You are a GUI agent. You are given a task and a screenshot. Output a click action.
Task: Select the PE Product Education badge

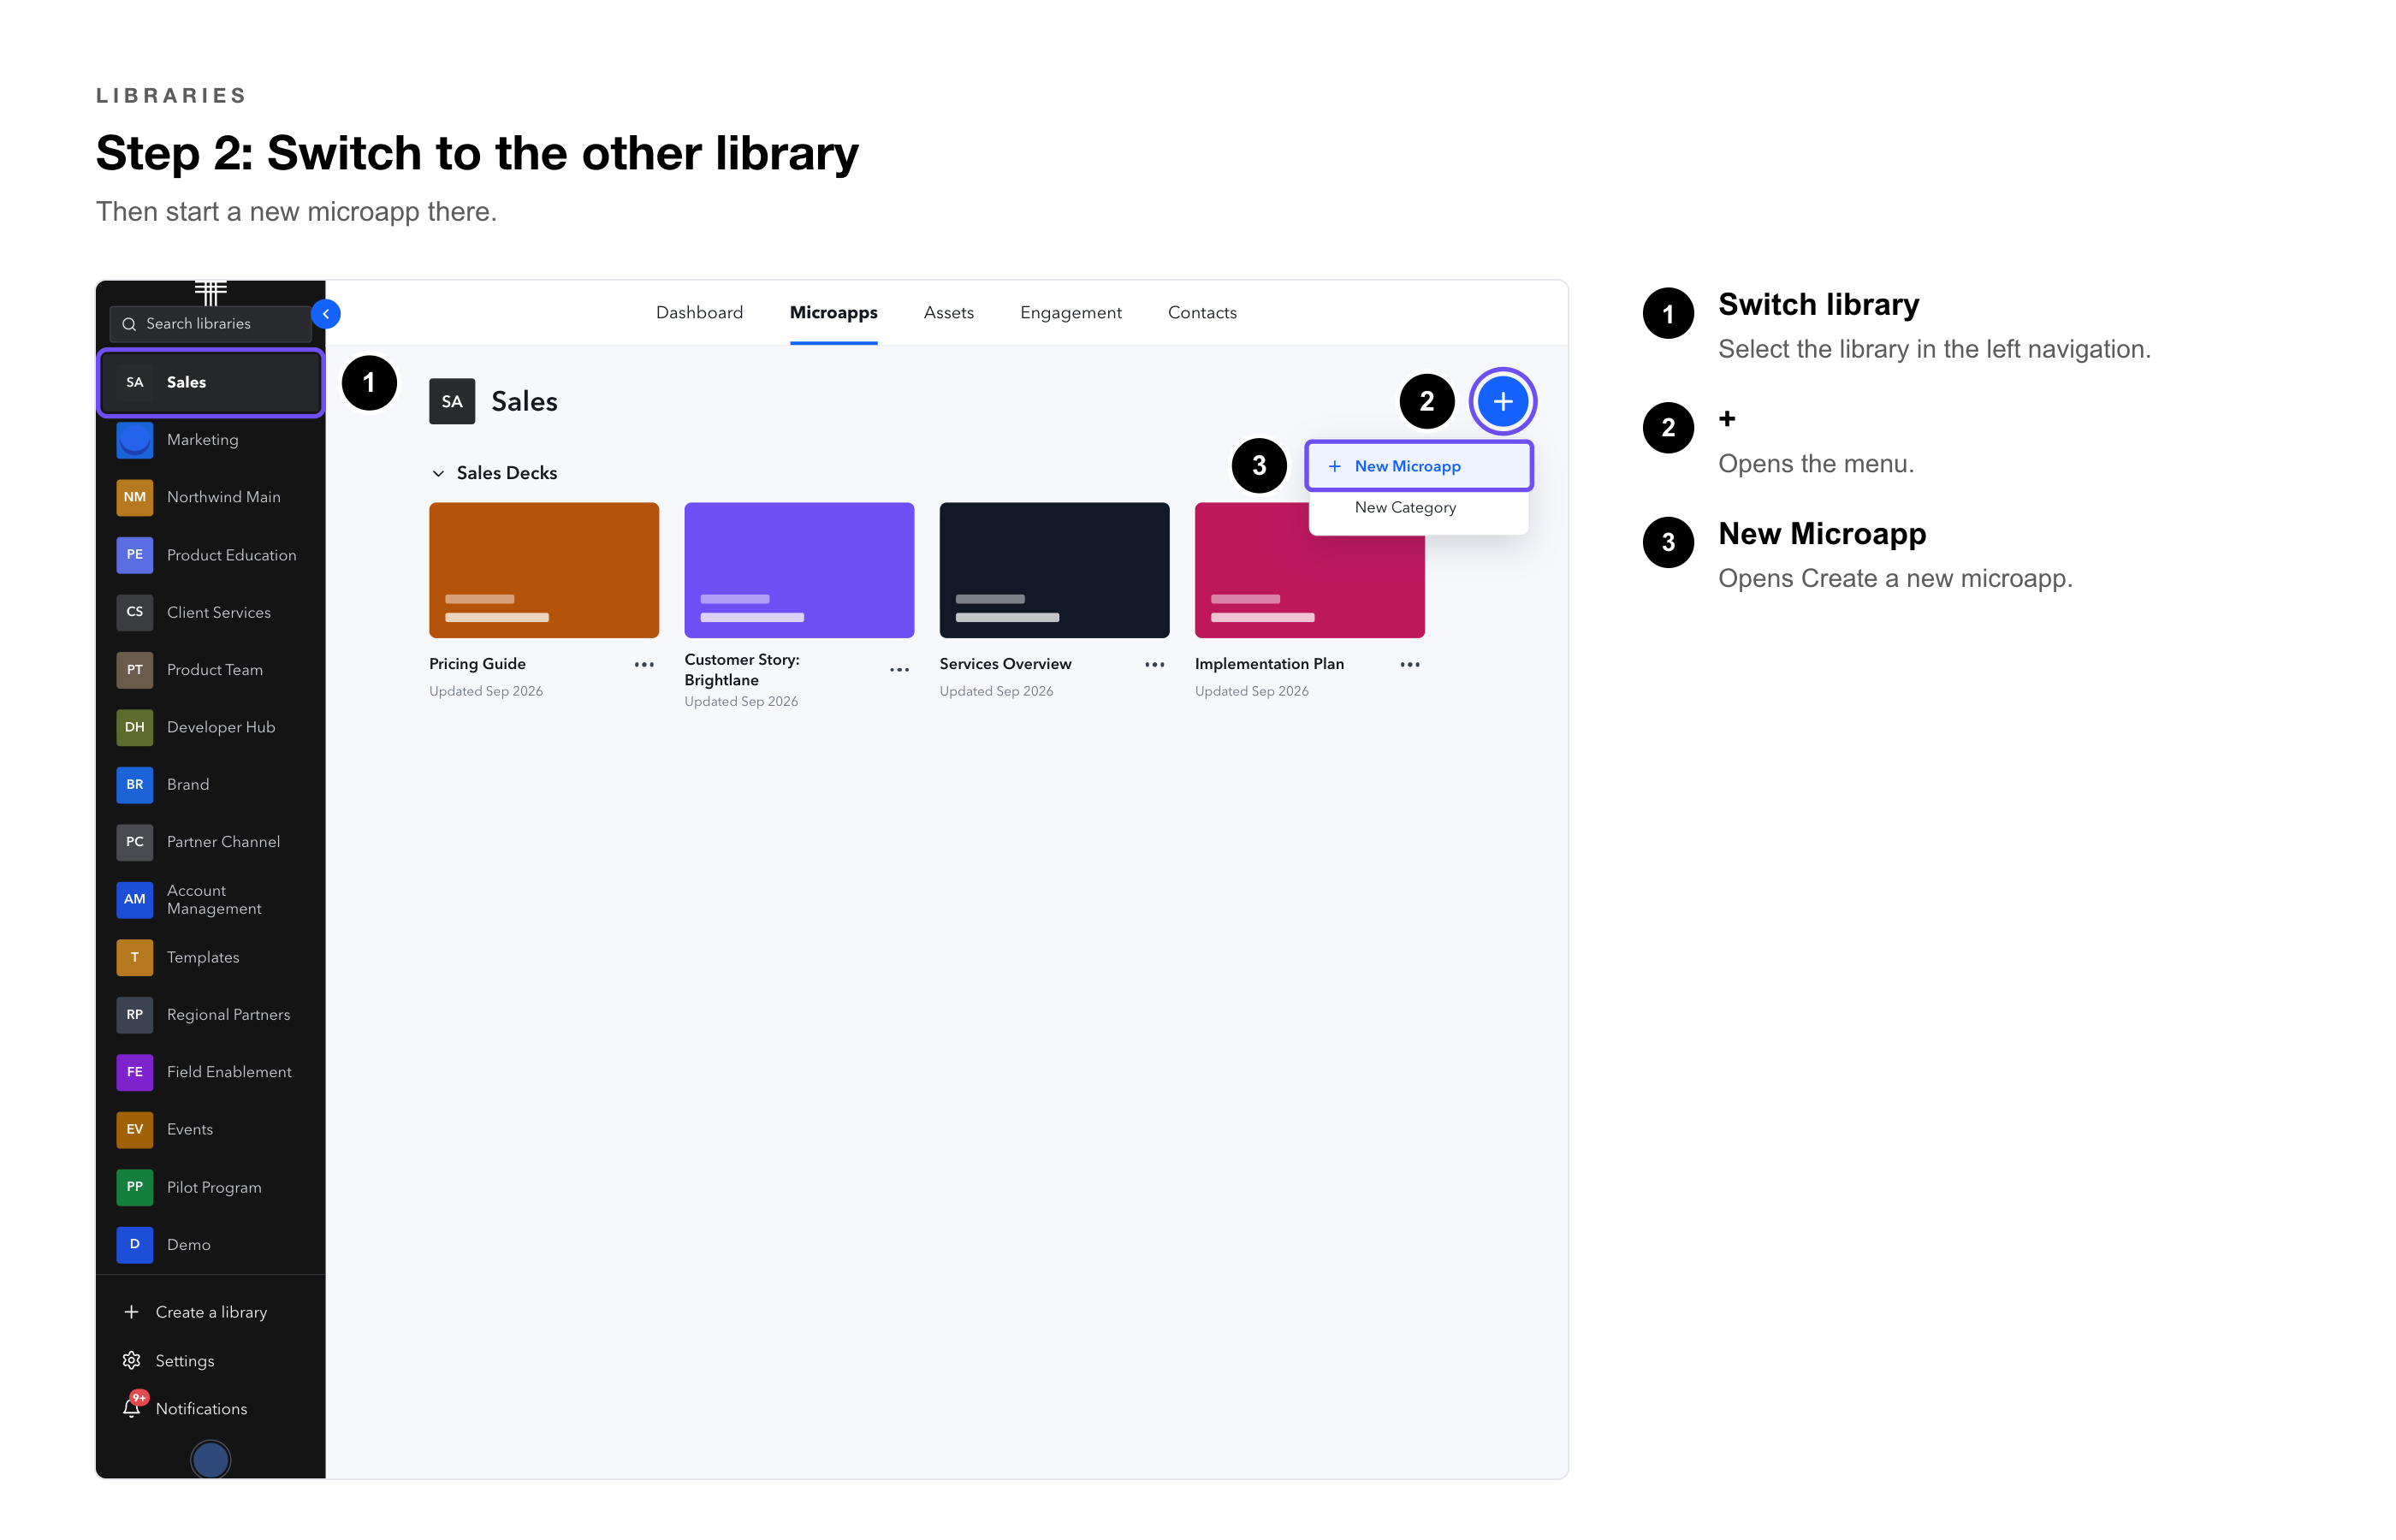pos(134,555)
